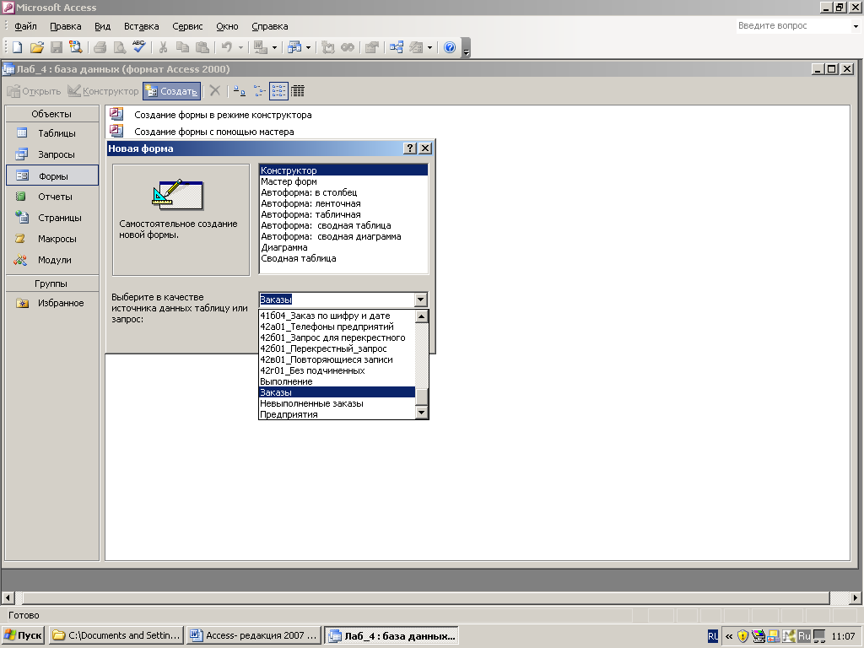Click the Пуск start button
The height and width of the screenshot is (648, 864).
tap(23, 635)
